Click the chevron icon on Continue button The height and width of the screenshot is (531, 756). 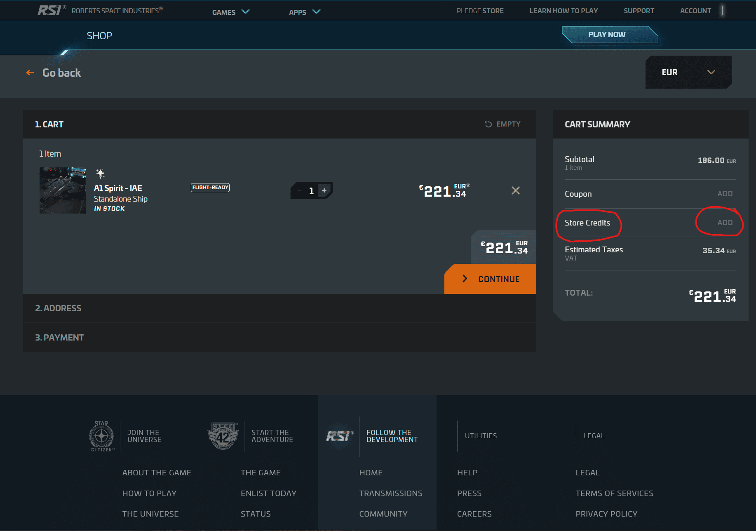tap(465, 279)
